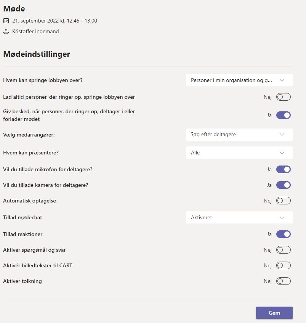The width and height of the screenshot is (306, 323).
Task: Enable Aktivér spørgsmål og svar
Action: pyautogui.click(x=283, y=250)
